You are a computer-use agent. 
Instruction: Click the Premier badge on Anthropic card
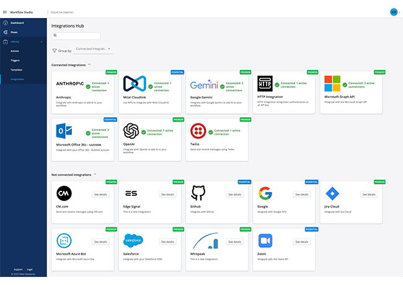[x=111, y=72]
